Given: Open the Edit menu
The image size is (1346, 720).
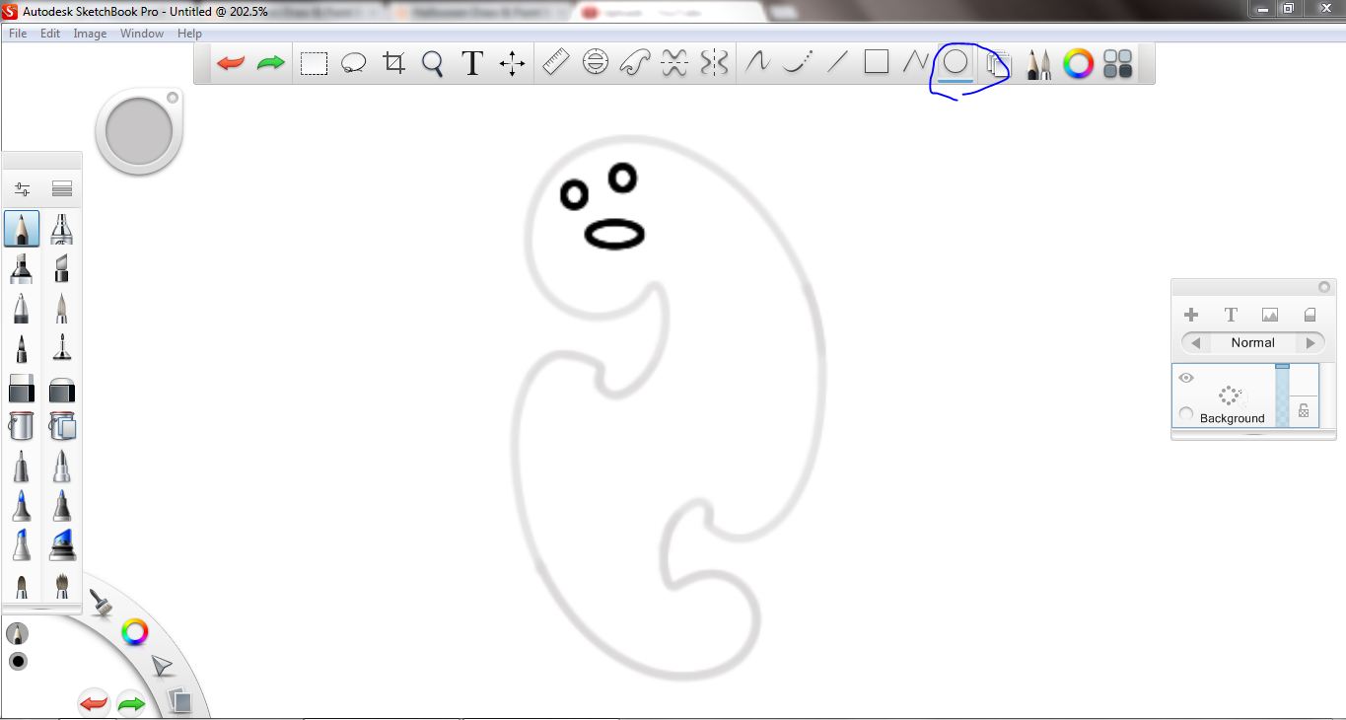Looking at the screenshot, I should (x=50, y=33).
